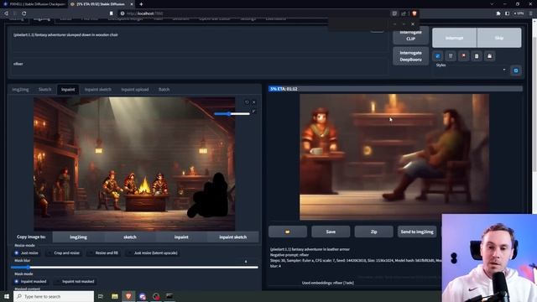Click the VPN button in browser toolbar
Image resolution: width=537 pixels, height=302 pixels.
coord(519,13)
